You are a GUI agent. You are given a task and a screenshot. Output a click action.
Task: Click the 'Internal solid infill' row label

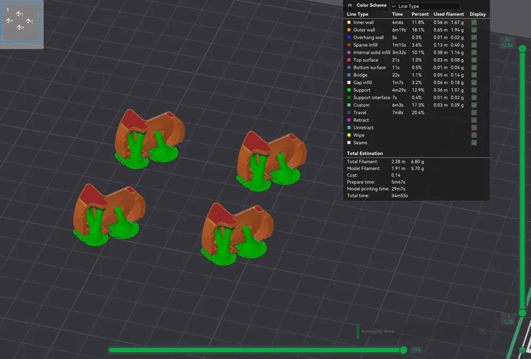(x=372, y=53)
